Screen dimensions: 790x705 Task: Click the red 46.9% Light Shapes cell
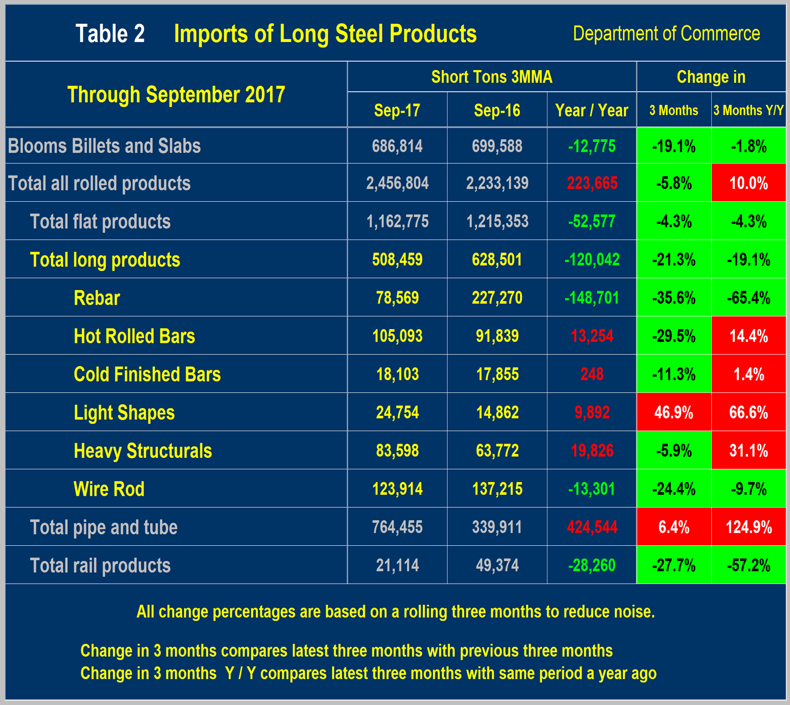coord(674,412)
